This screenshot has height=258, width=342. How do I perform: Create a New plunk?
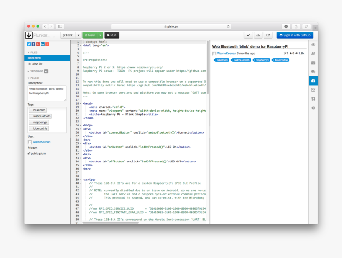pyautogui.click(x=90, y=35)
